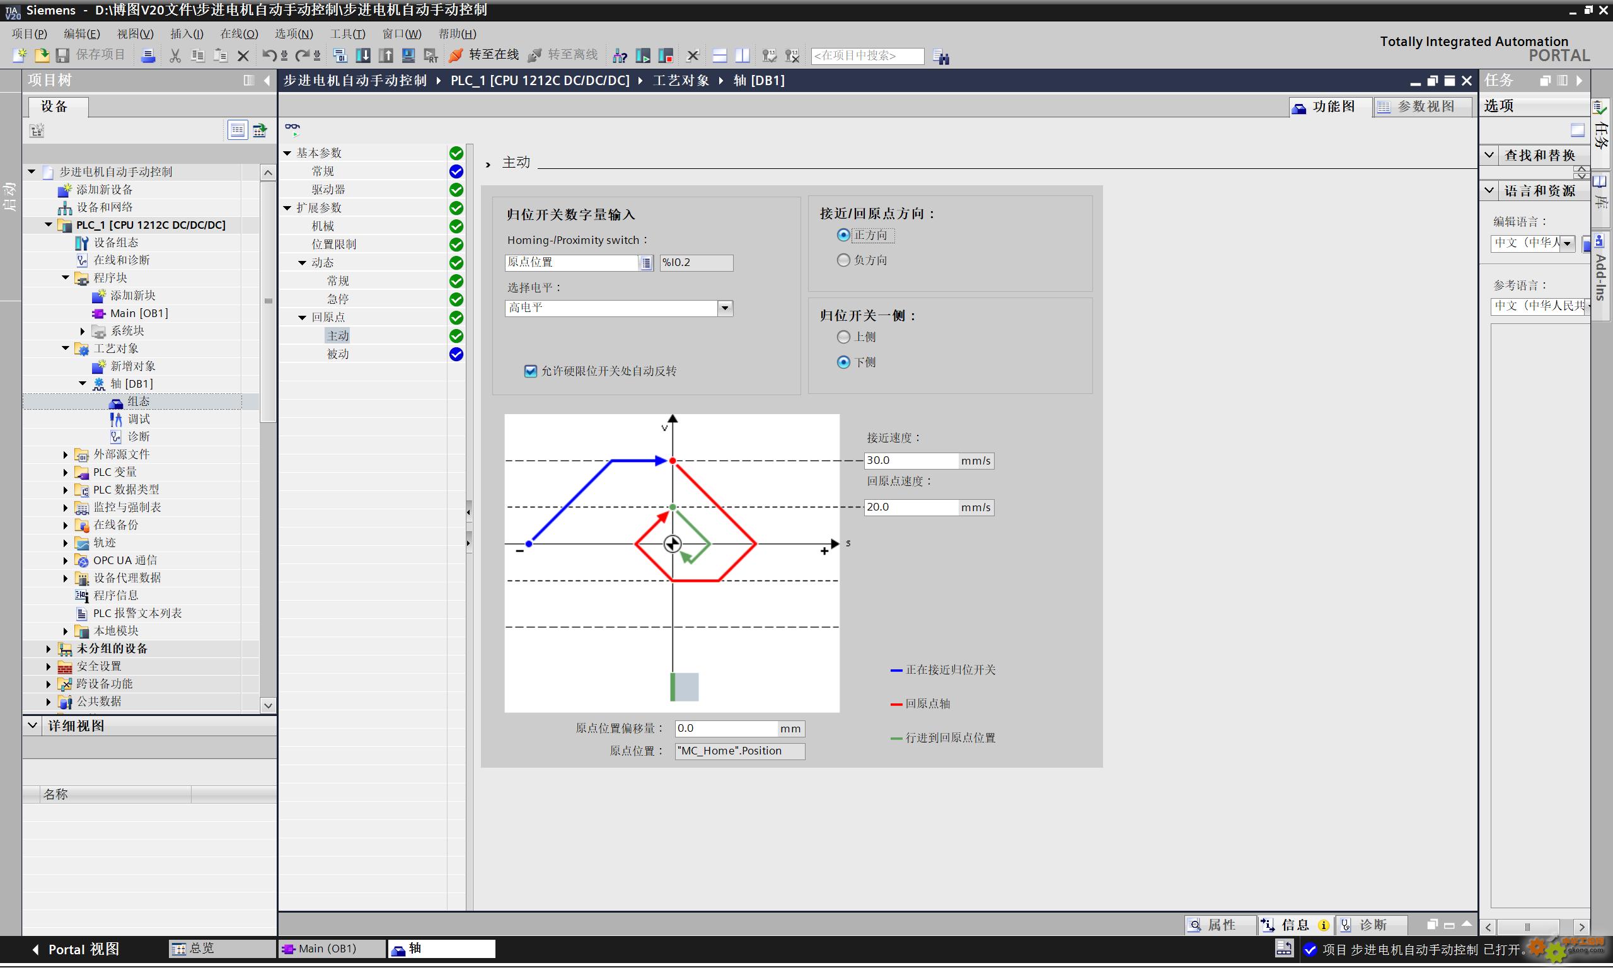Click the Undo arrow icon
Image resolution: width=1613 pixels, height=970 pixels.
[269, 55]
